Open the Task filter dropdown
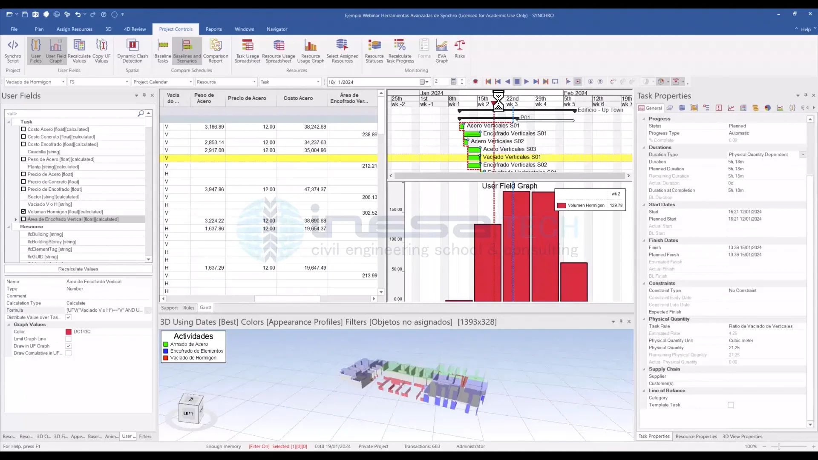Viewport: 818px width, 460px height. 318,82
